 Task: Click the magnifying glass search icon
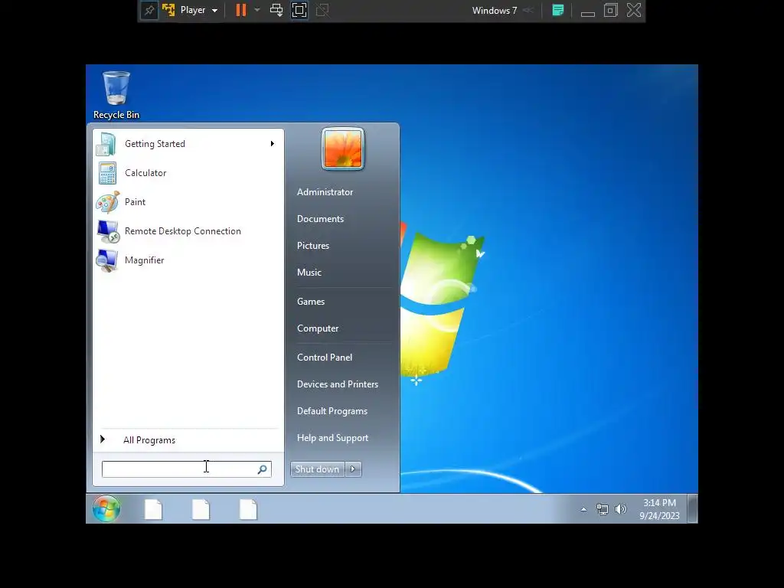click(262, 469)
